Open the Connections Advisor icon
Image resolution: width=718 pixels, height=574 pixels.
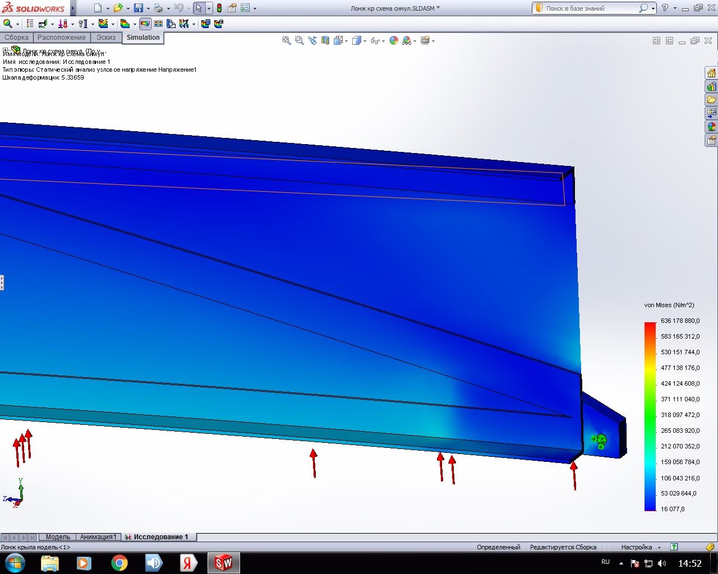(83, 24)
